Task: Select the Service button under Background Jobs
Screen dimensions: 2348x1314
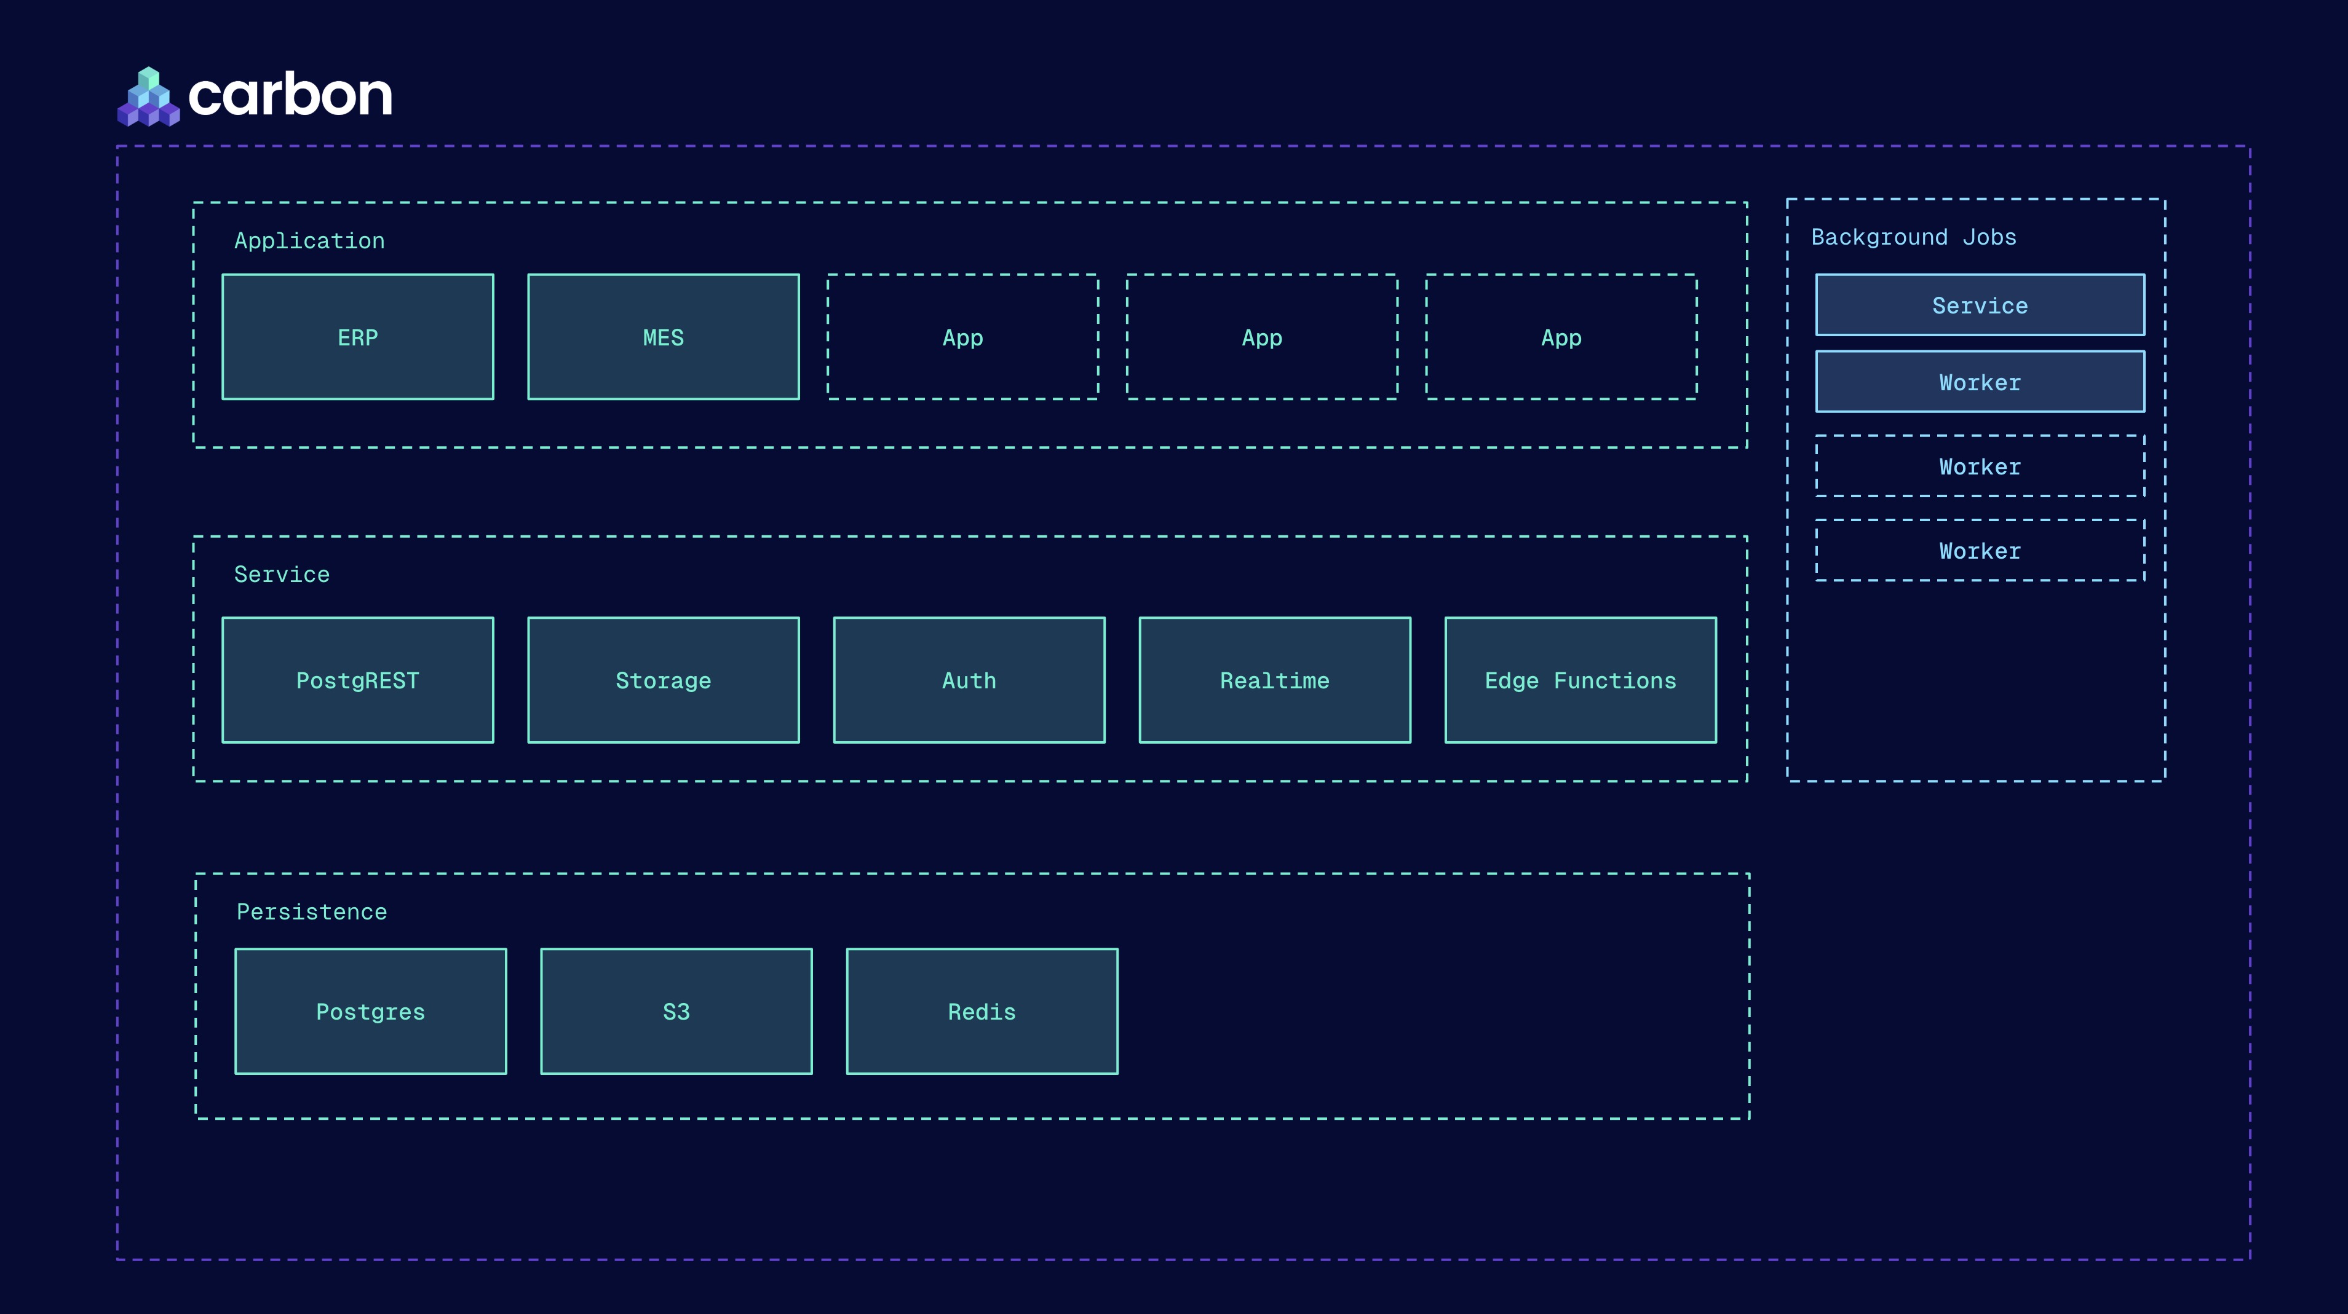Action: tap(1979, 305)
